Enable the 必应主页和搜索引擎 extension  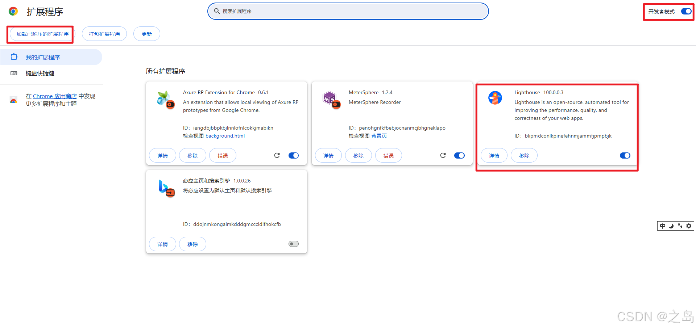point(294,244)
